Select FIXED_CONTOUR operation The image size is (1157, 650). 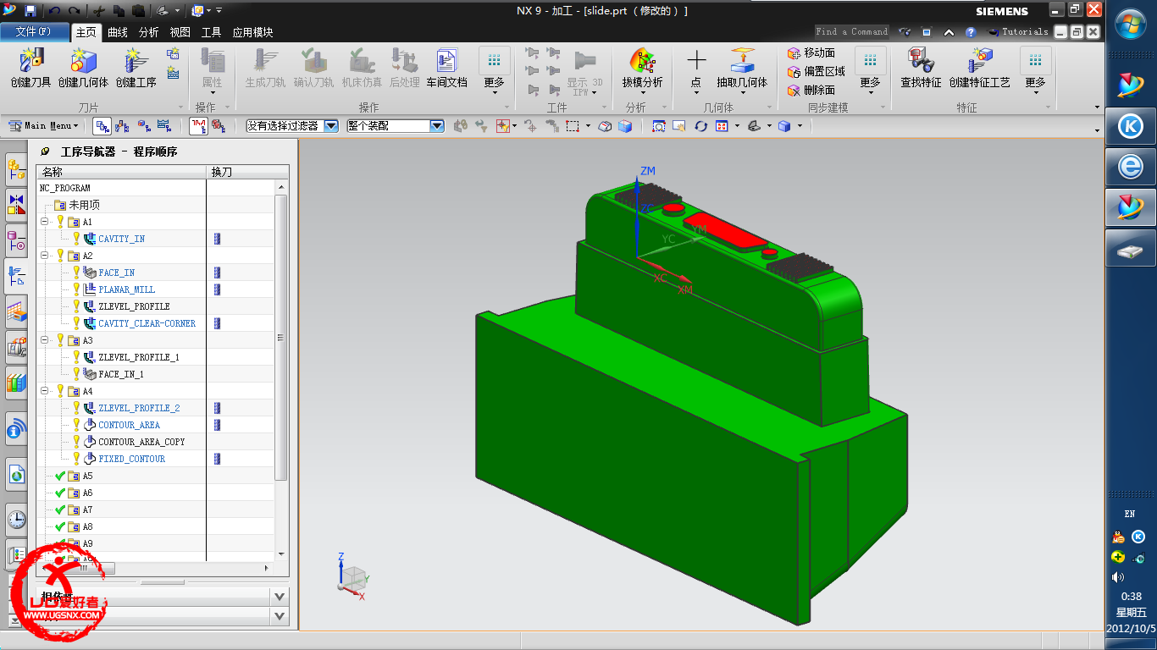[x=131, y=459]
